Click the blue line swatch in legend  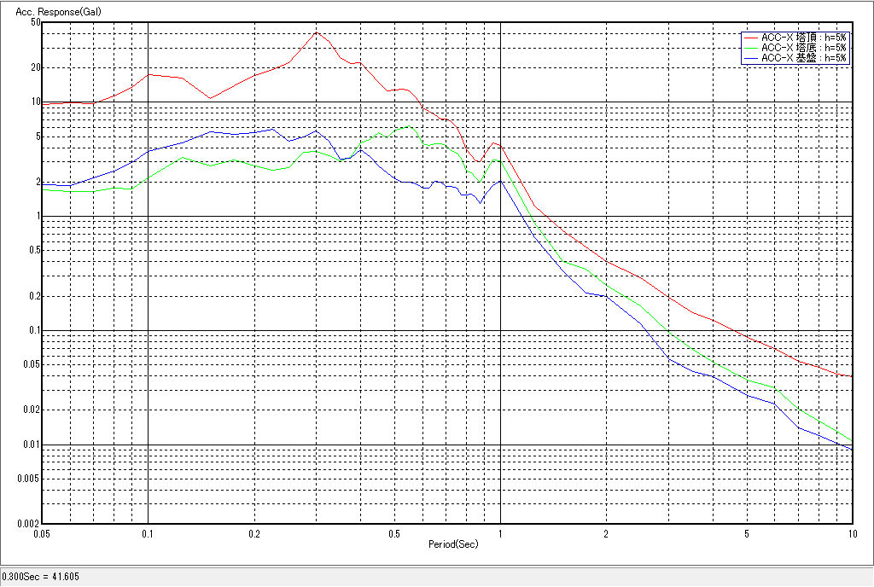[x=751, y=58]
